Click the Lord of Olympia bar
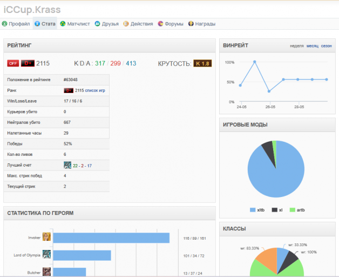Viewport: 339px width, 277px height. (82, 255)
